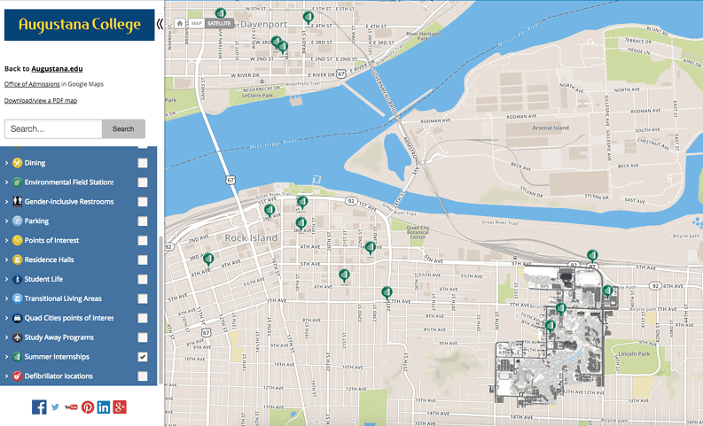Expand the Dining category arrow
Image resolution: width=703 pixels, height=426 pixels.
(6, 163)
